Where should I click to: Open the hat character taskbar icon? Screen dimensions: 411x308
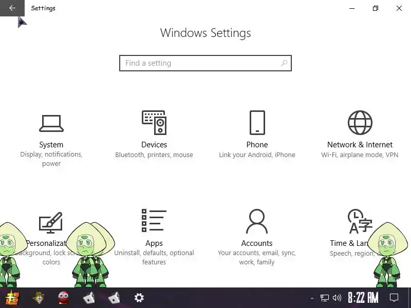[x=39, y=298]
